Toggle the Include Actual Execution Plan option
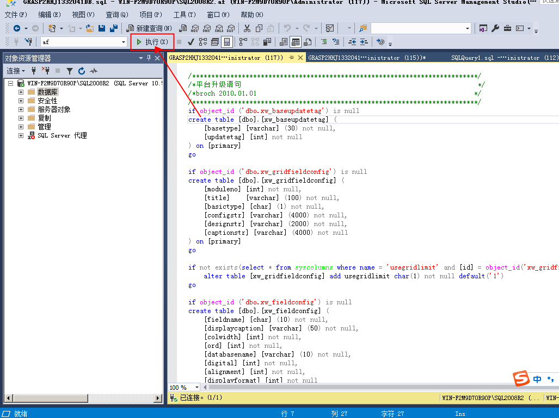This screenshot has height=418, width=559. [x=243, y=42]
